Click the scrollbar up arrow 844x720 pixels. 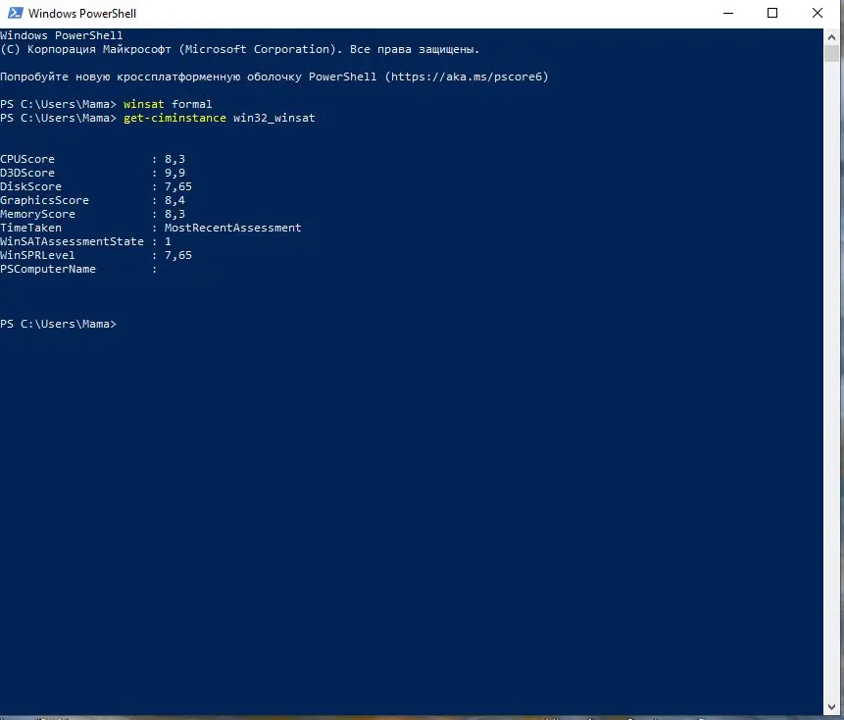click(831, 37)
